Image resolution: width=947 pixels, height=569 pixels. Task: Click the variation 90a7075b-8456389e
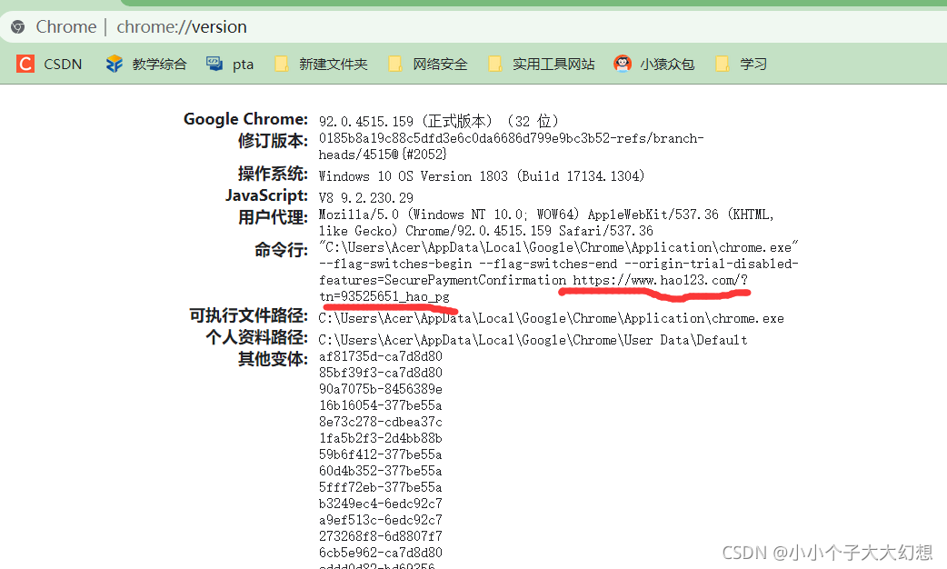[x=381, y=389]
